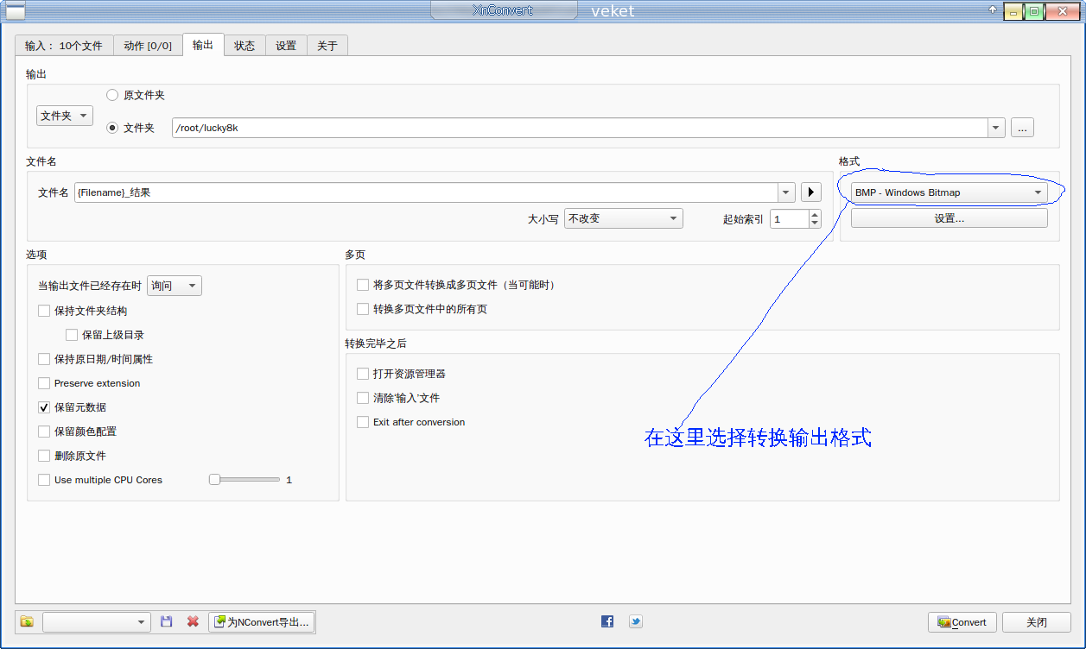The height and width of the screenshot is (649, 1086).
Task: Open the 大小写 不改变 dropdown
Action: 624,218
